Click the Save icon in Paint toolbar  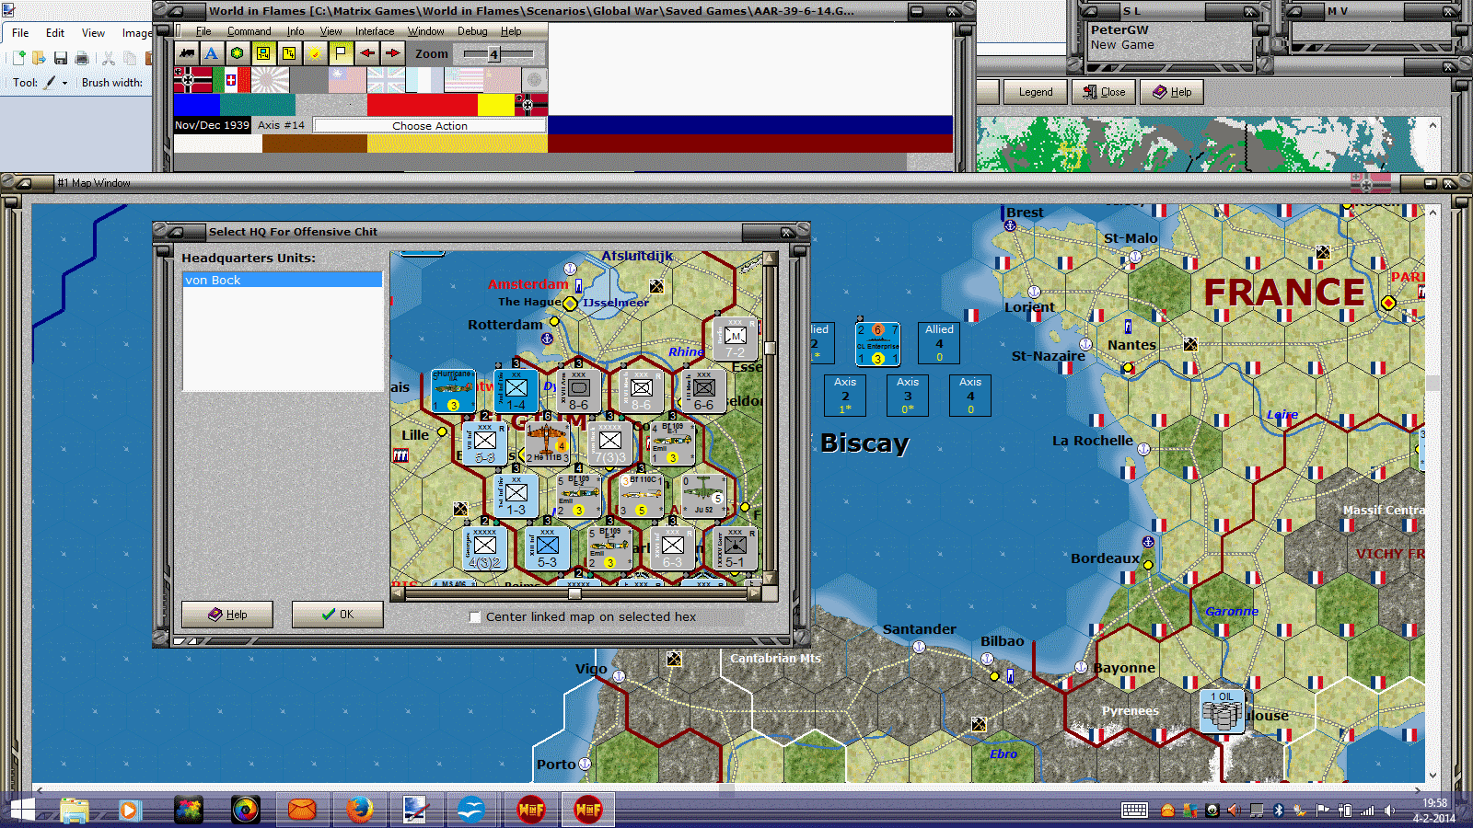[60, 58]
